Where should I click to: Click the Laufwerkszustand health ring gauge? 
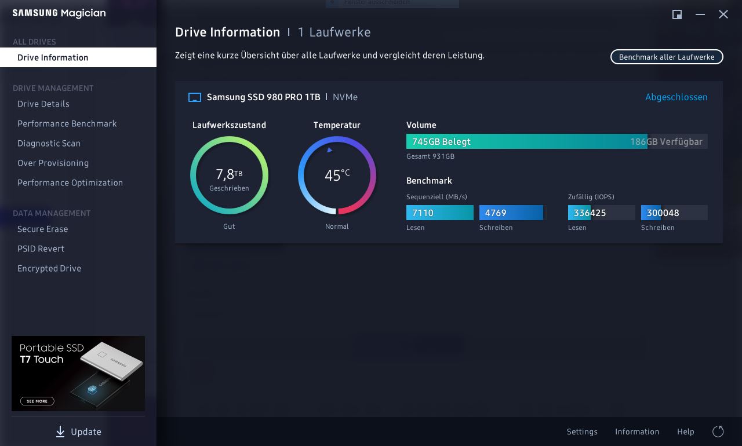pos(229,176)
